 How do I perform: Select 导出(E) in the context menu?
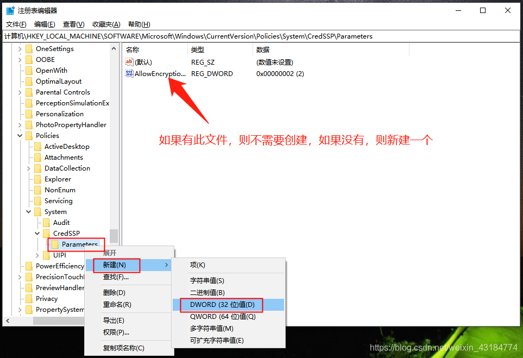[114, 321]
